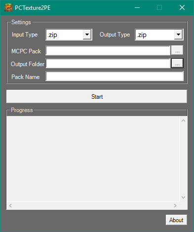The image size is (194, 232).
Task: Click into the Pack Name text field
Action: tap(115, 76)
